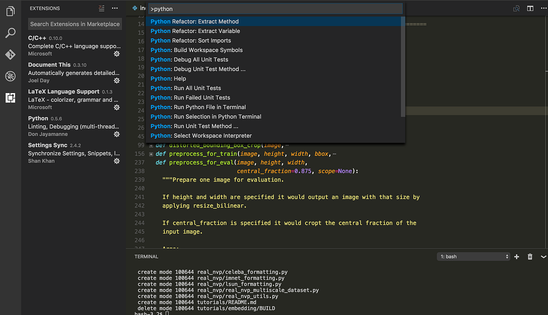
Task: Collapse the distorted_bounding_box_crop fold
Action: [x=151, y=145]
